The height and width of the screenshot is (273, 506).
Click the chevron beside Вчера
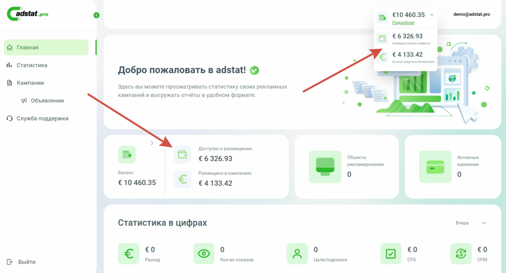pyautogui.click(x=484, y=223)
